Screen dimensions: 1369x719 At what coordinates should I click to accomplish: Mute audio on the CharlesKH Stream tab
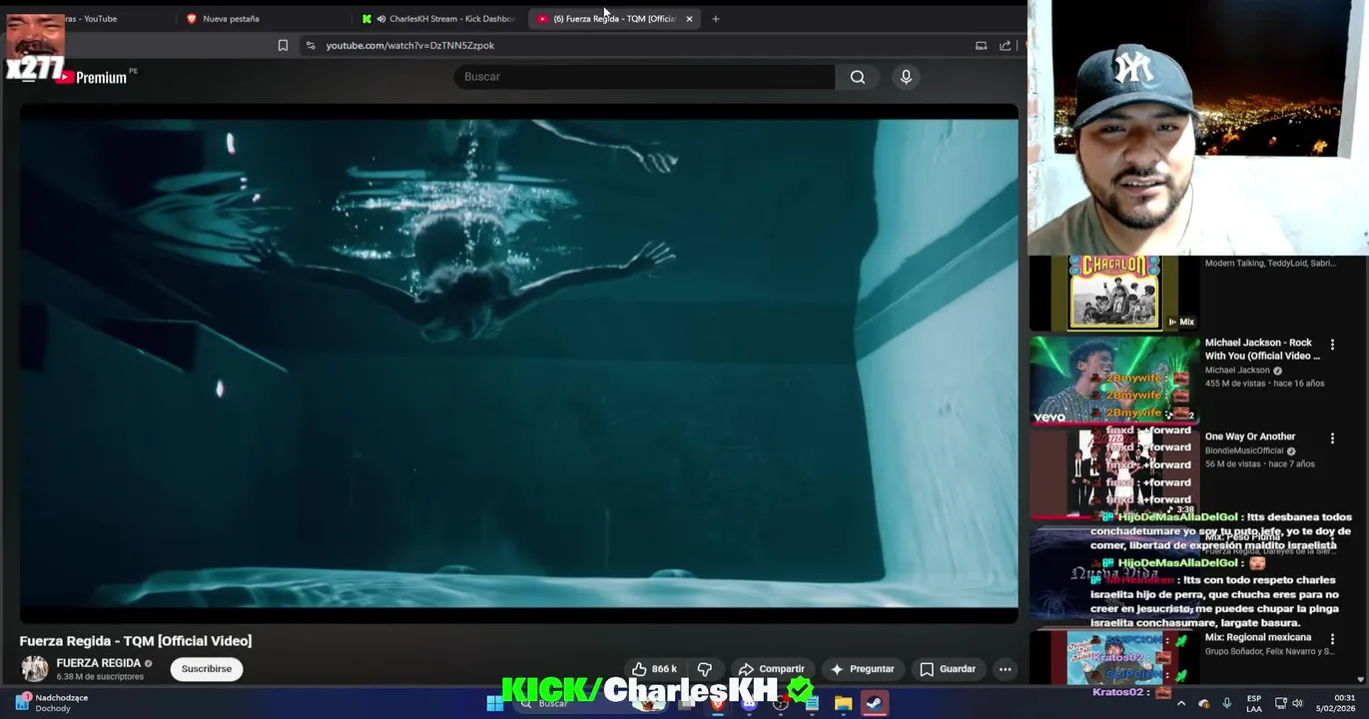pyautogui.click(x=380, y=18)
